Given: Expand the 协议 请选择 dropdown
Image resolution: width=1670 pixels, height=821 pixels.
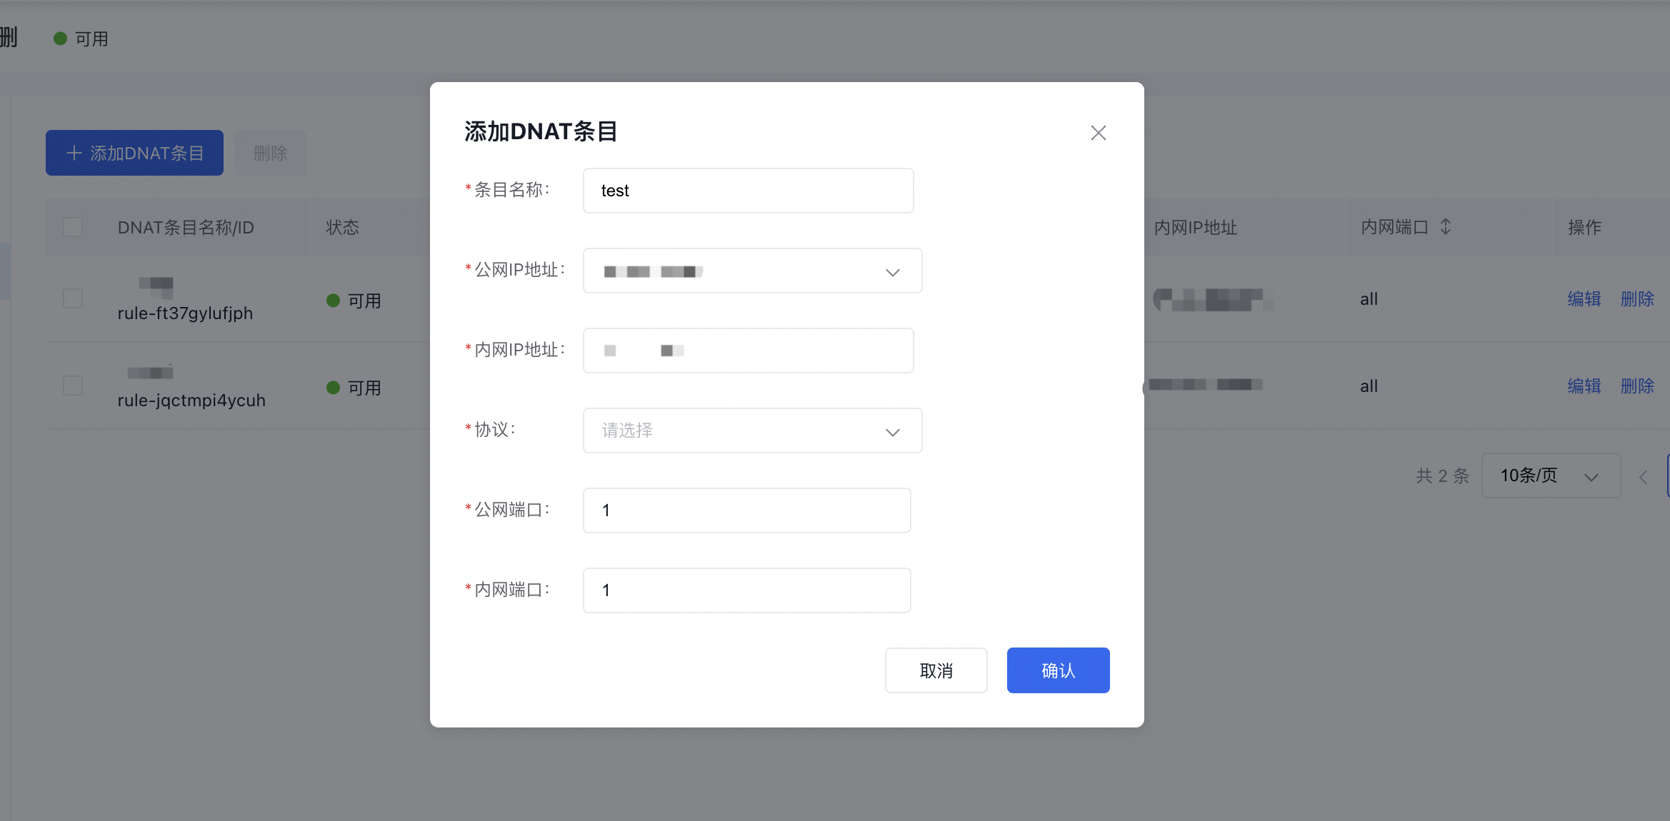Looking at the screenshot, I should [x=752, y=430].
